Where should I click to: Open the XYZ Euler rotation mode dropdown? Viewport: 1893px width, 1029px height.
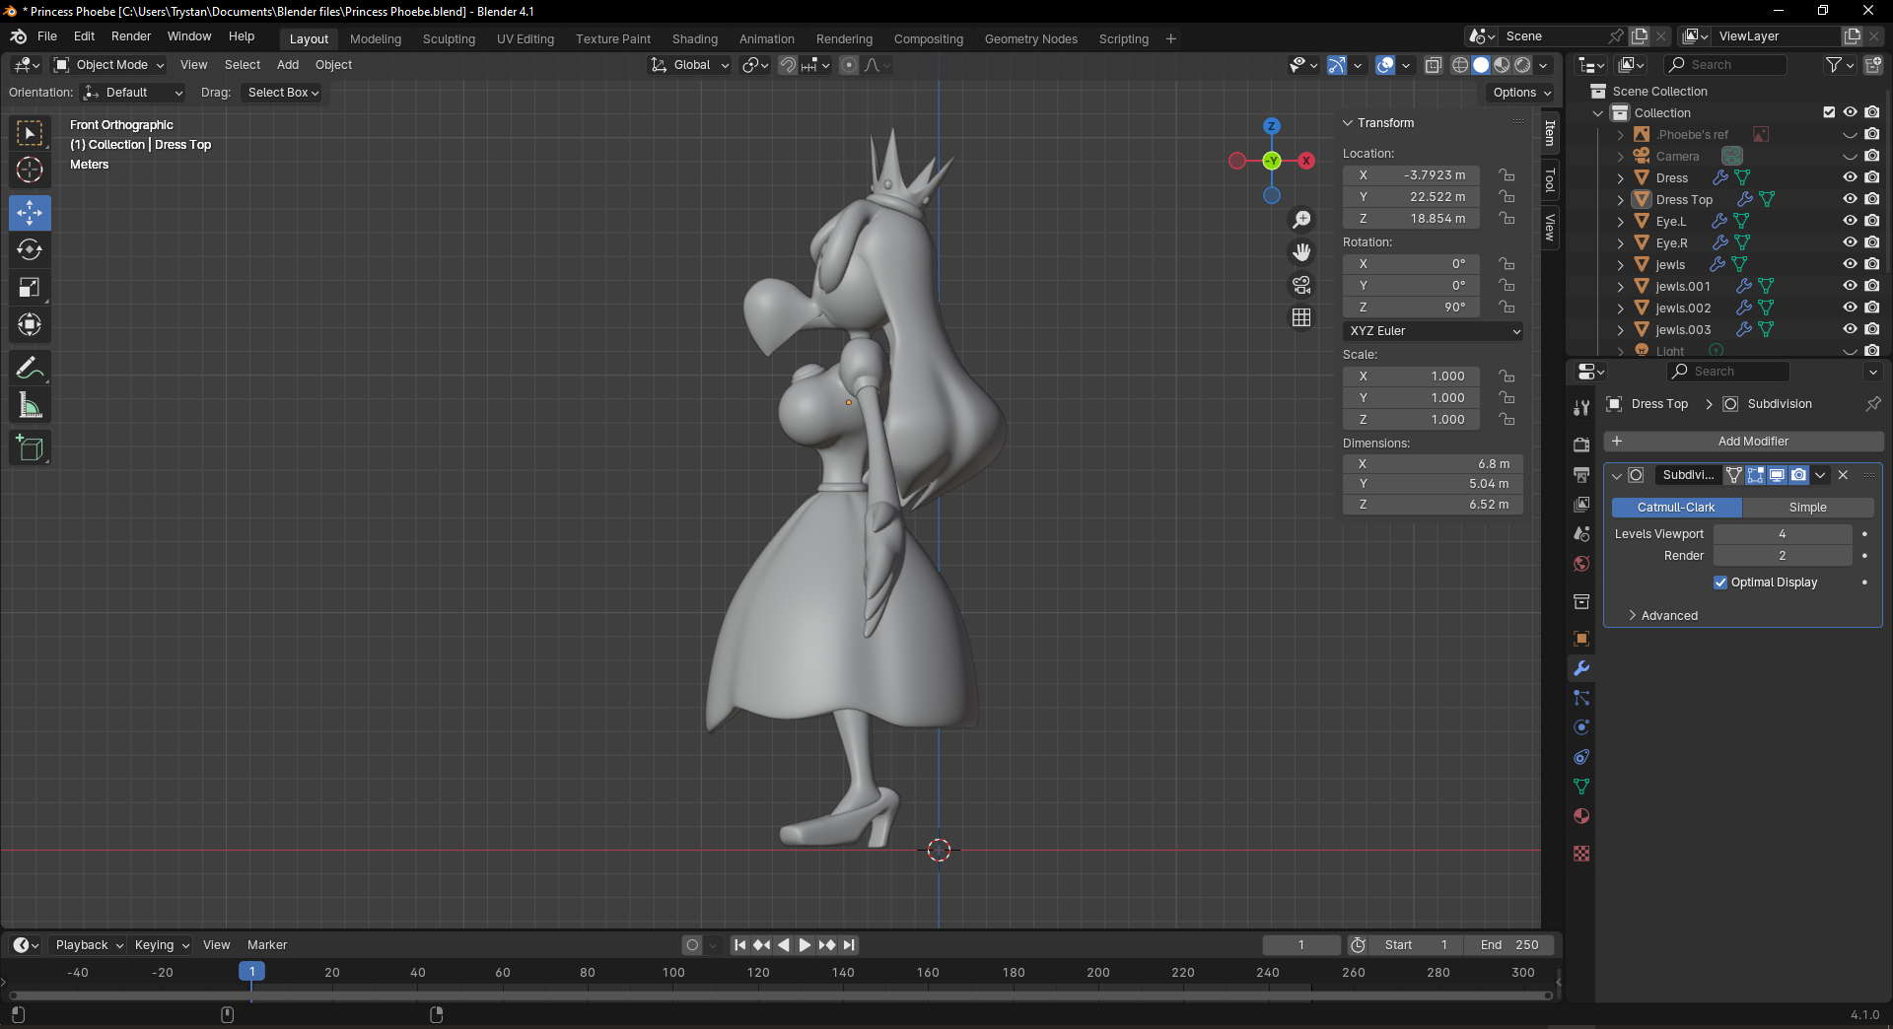point(1433,331)
